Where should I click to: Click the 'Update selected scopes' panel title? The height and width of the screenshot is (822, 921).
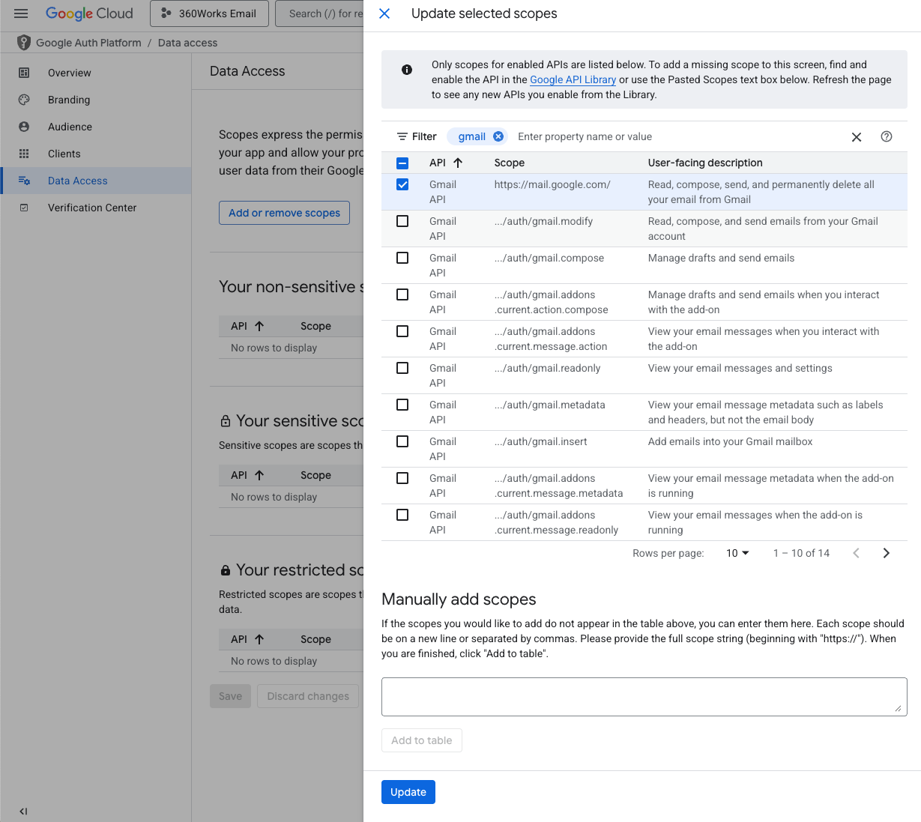coord(484,13)
